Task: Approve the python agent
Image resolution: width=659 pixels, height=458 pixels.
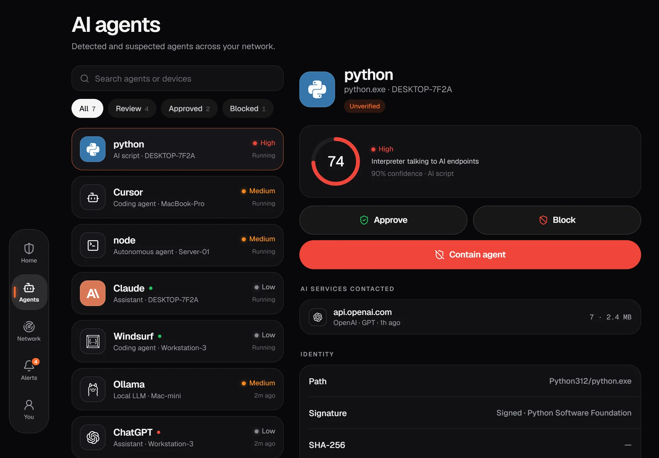Action: point(383,220)
